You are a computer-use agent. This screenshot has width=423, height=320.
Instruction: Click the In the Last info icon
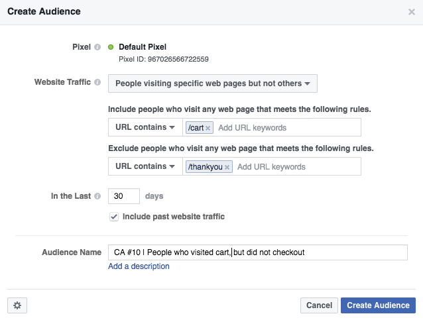97,196
